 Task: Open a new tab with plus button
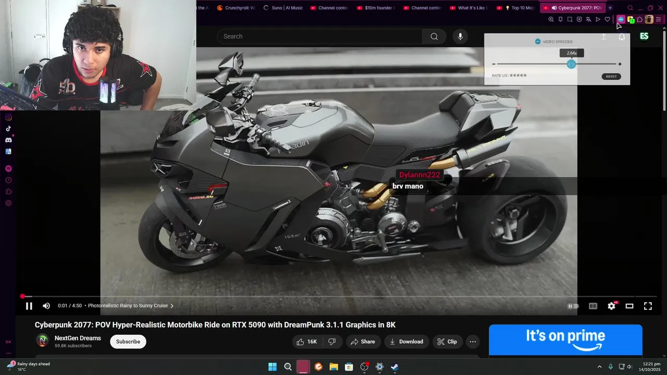(610, 8)
